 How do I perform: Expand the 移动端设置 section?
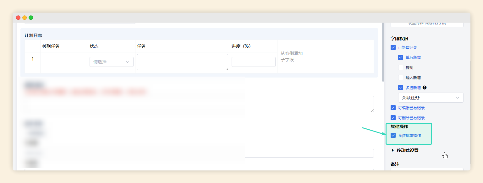tap(407, 150)
